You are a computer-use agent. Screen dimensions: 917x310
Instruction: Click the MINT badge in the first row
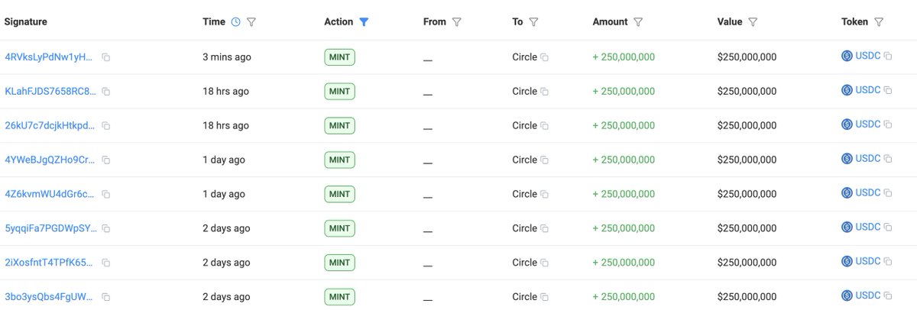pyautogui.click(x=339, y=57)
